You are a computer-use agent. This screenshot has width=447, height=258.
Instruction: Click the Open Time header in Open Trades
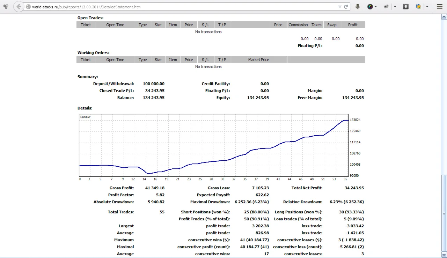click(x=115, y=25)
